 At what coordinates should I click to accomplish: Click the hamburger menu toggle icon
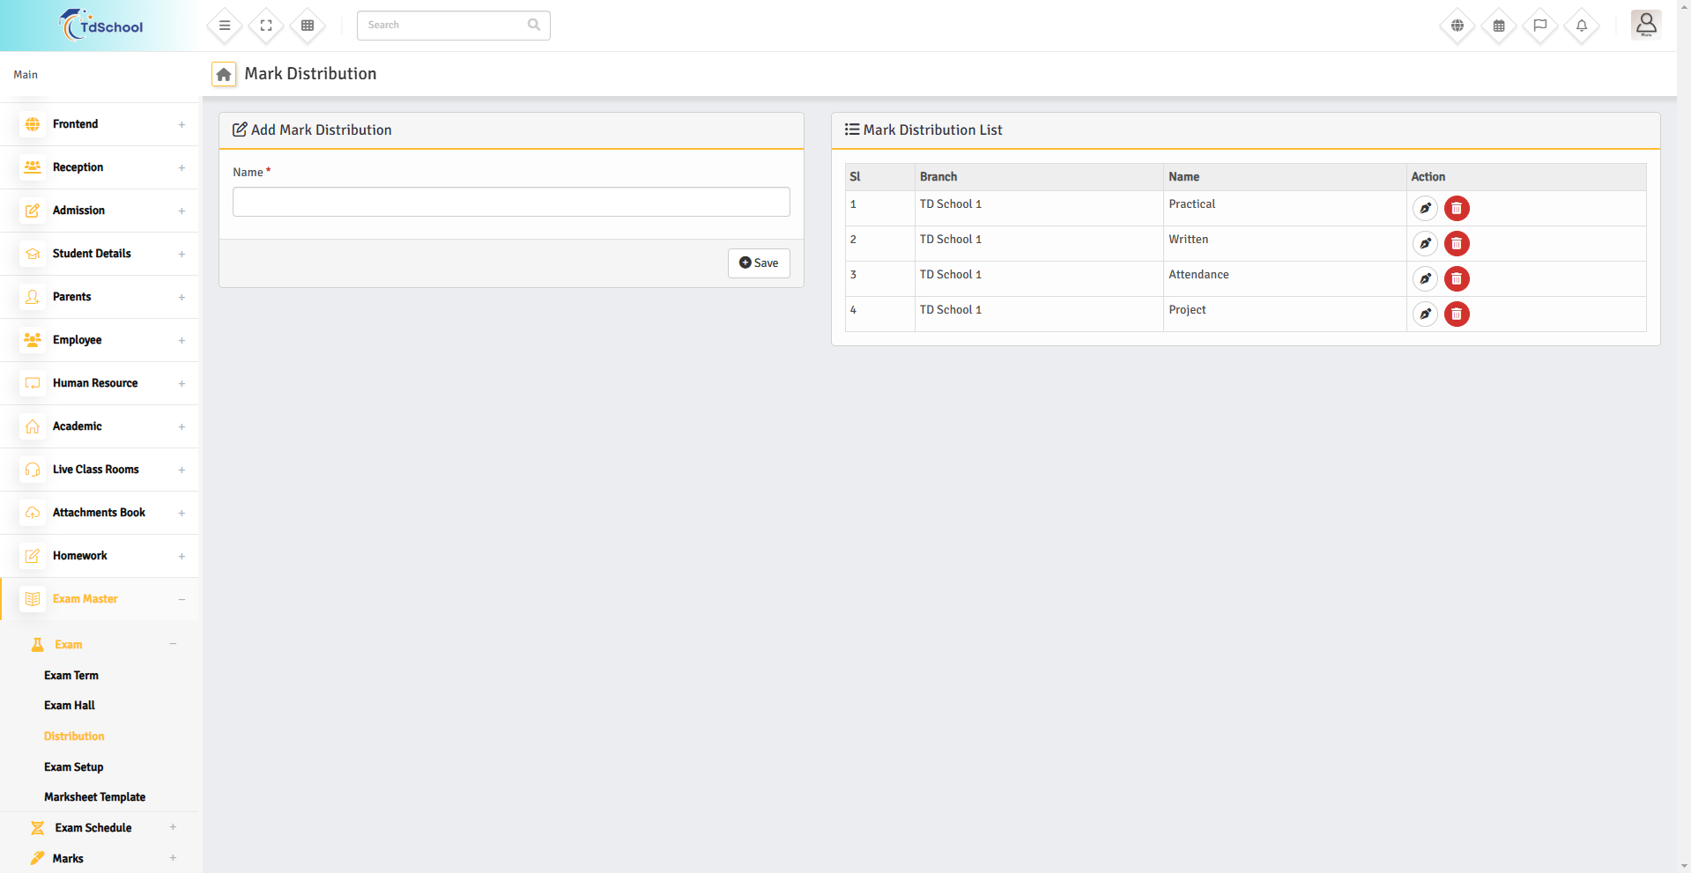click(225, 26)
